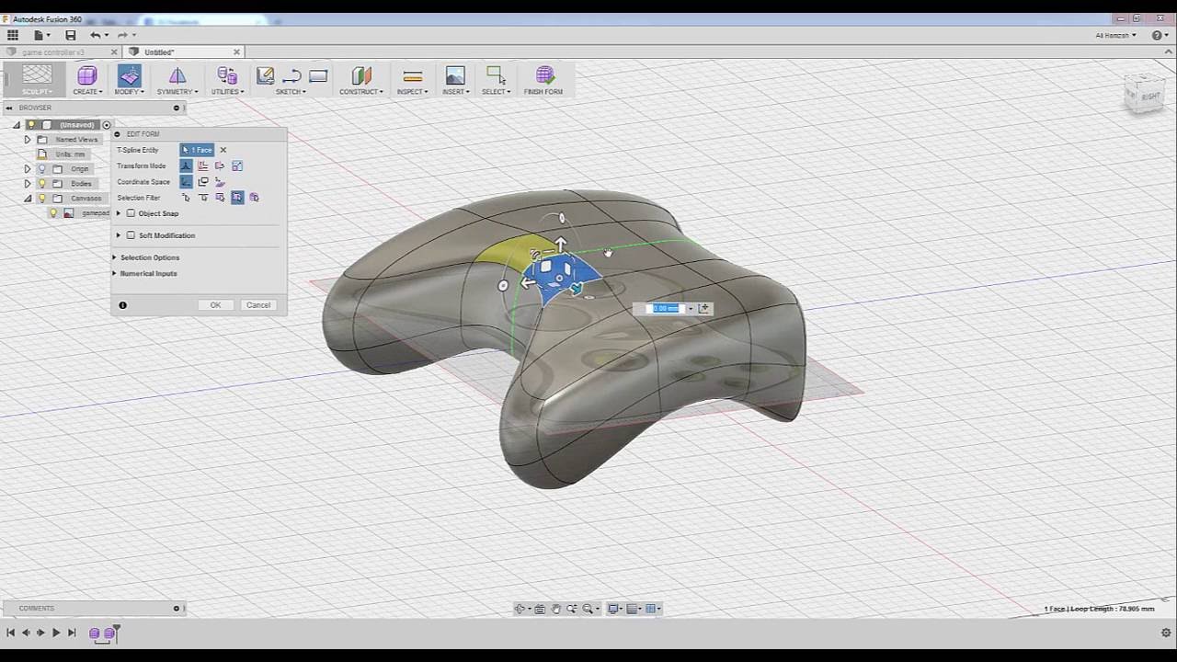Viewport: 1177px width, 662px height.
Task: Enable the Object Snap checkbox
Action: pyautogui.click(x=131, y=213)
